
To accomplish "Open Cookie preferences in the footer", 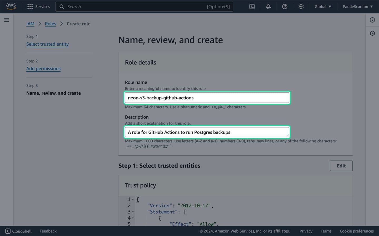I will coord(357,231).
